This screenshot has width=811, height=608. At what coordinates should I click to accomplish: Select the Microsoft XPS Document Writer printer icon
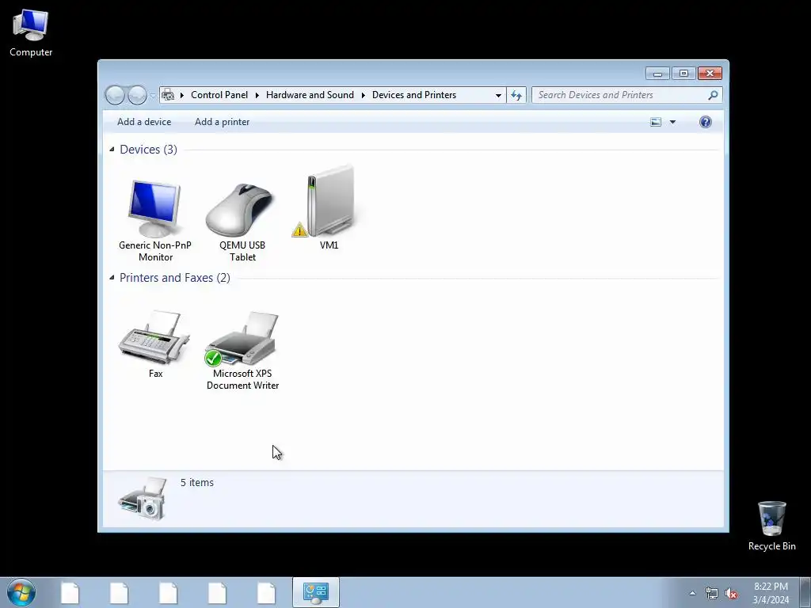coord(242,338)
